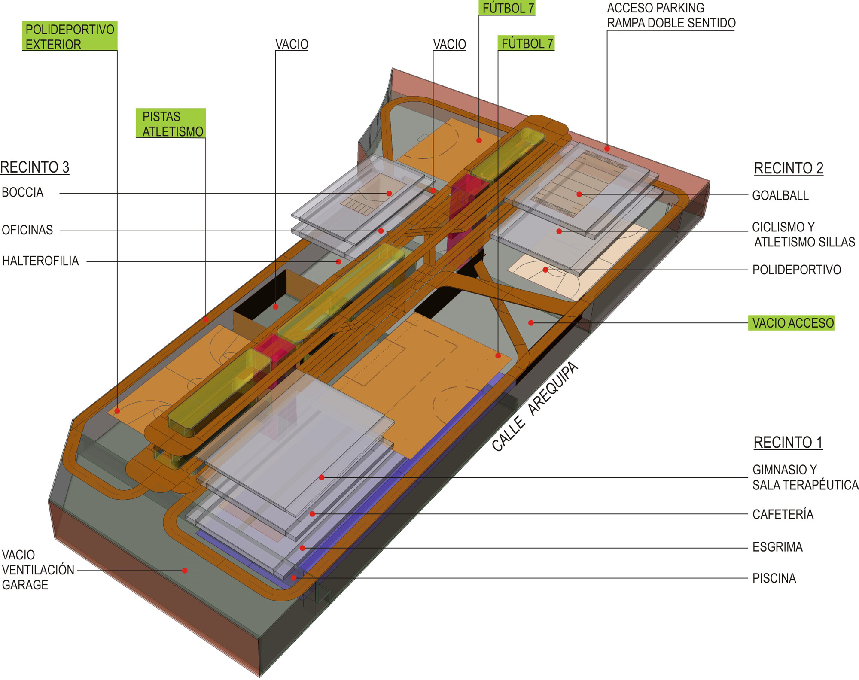Click the RECINTO 3 heading

coord(34,167)
